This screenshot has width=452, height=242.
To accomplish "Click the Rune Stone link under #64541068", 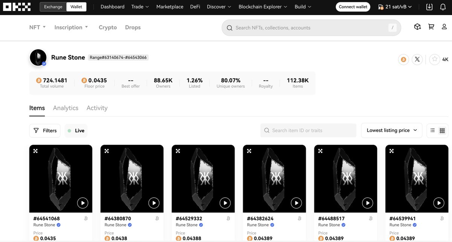I will pos(44,225).
